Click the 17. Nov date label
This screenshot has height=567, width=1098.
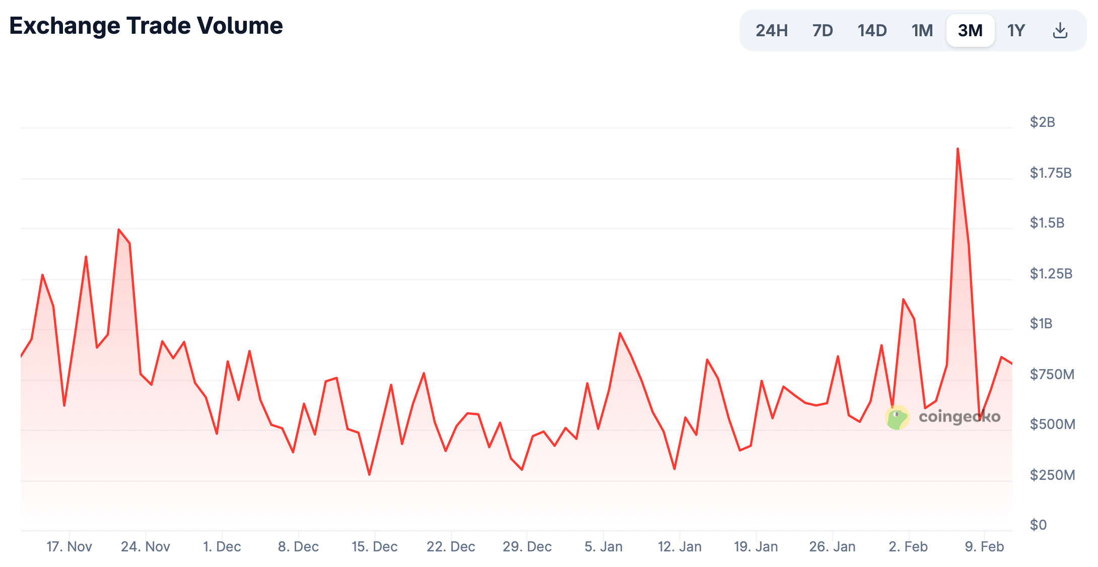(x=69, y=547)
